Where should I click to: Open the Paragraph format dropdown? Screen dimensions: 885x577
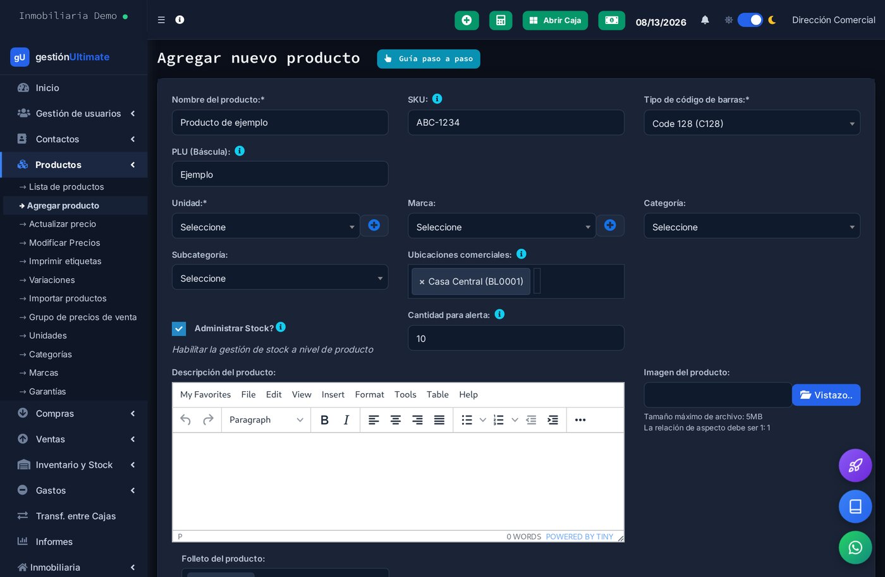click(x=266, y=420)
